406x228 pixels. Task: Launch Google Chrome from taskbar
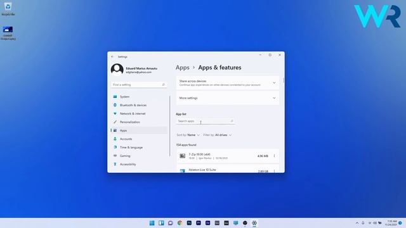click(x=180, y=223)
